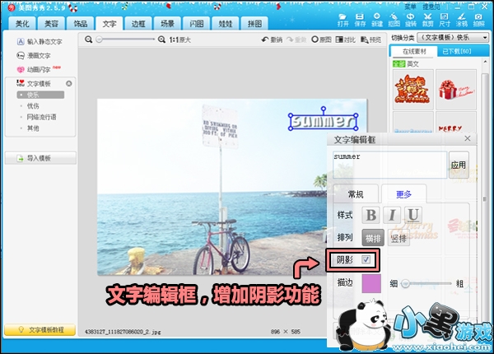
Task: Toggle Bold style in text editor
Action: click(x=371, y=215)
